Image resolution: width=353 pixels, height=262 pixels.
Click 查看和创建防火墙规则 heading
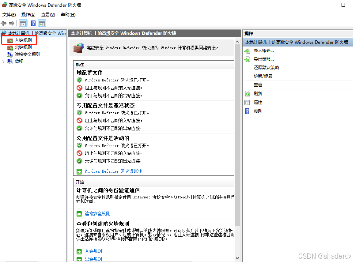(103, 224)
